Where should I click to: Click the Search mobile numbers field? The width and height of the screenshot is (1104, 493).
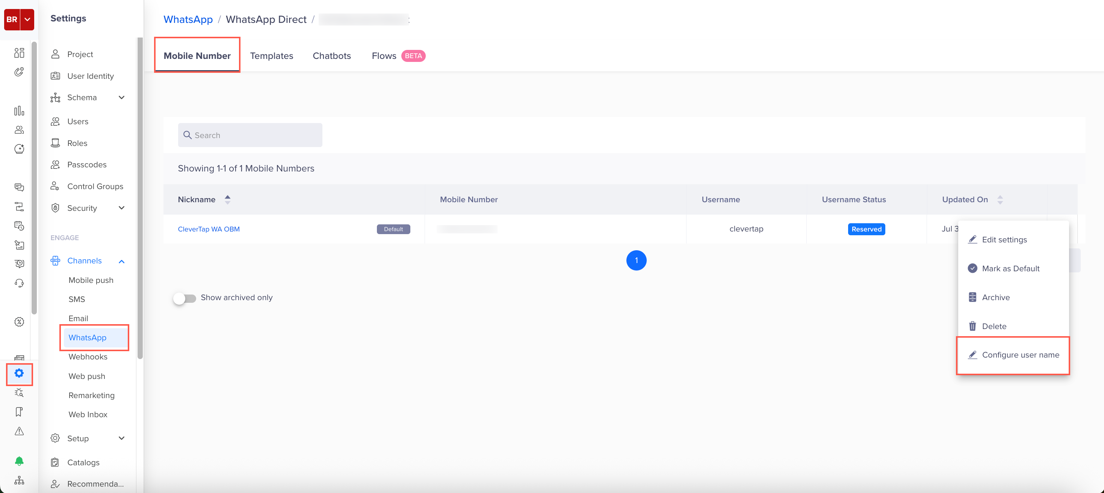coord(250,135)
